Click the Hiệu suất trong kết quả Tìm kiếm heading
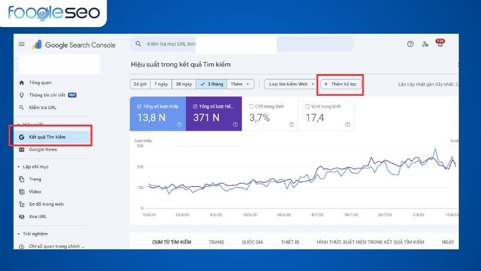Image resolution: width=481 pixels, height=271 pixels. click(181, 64)
